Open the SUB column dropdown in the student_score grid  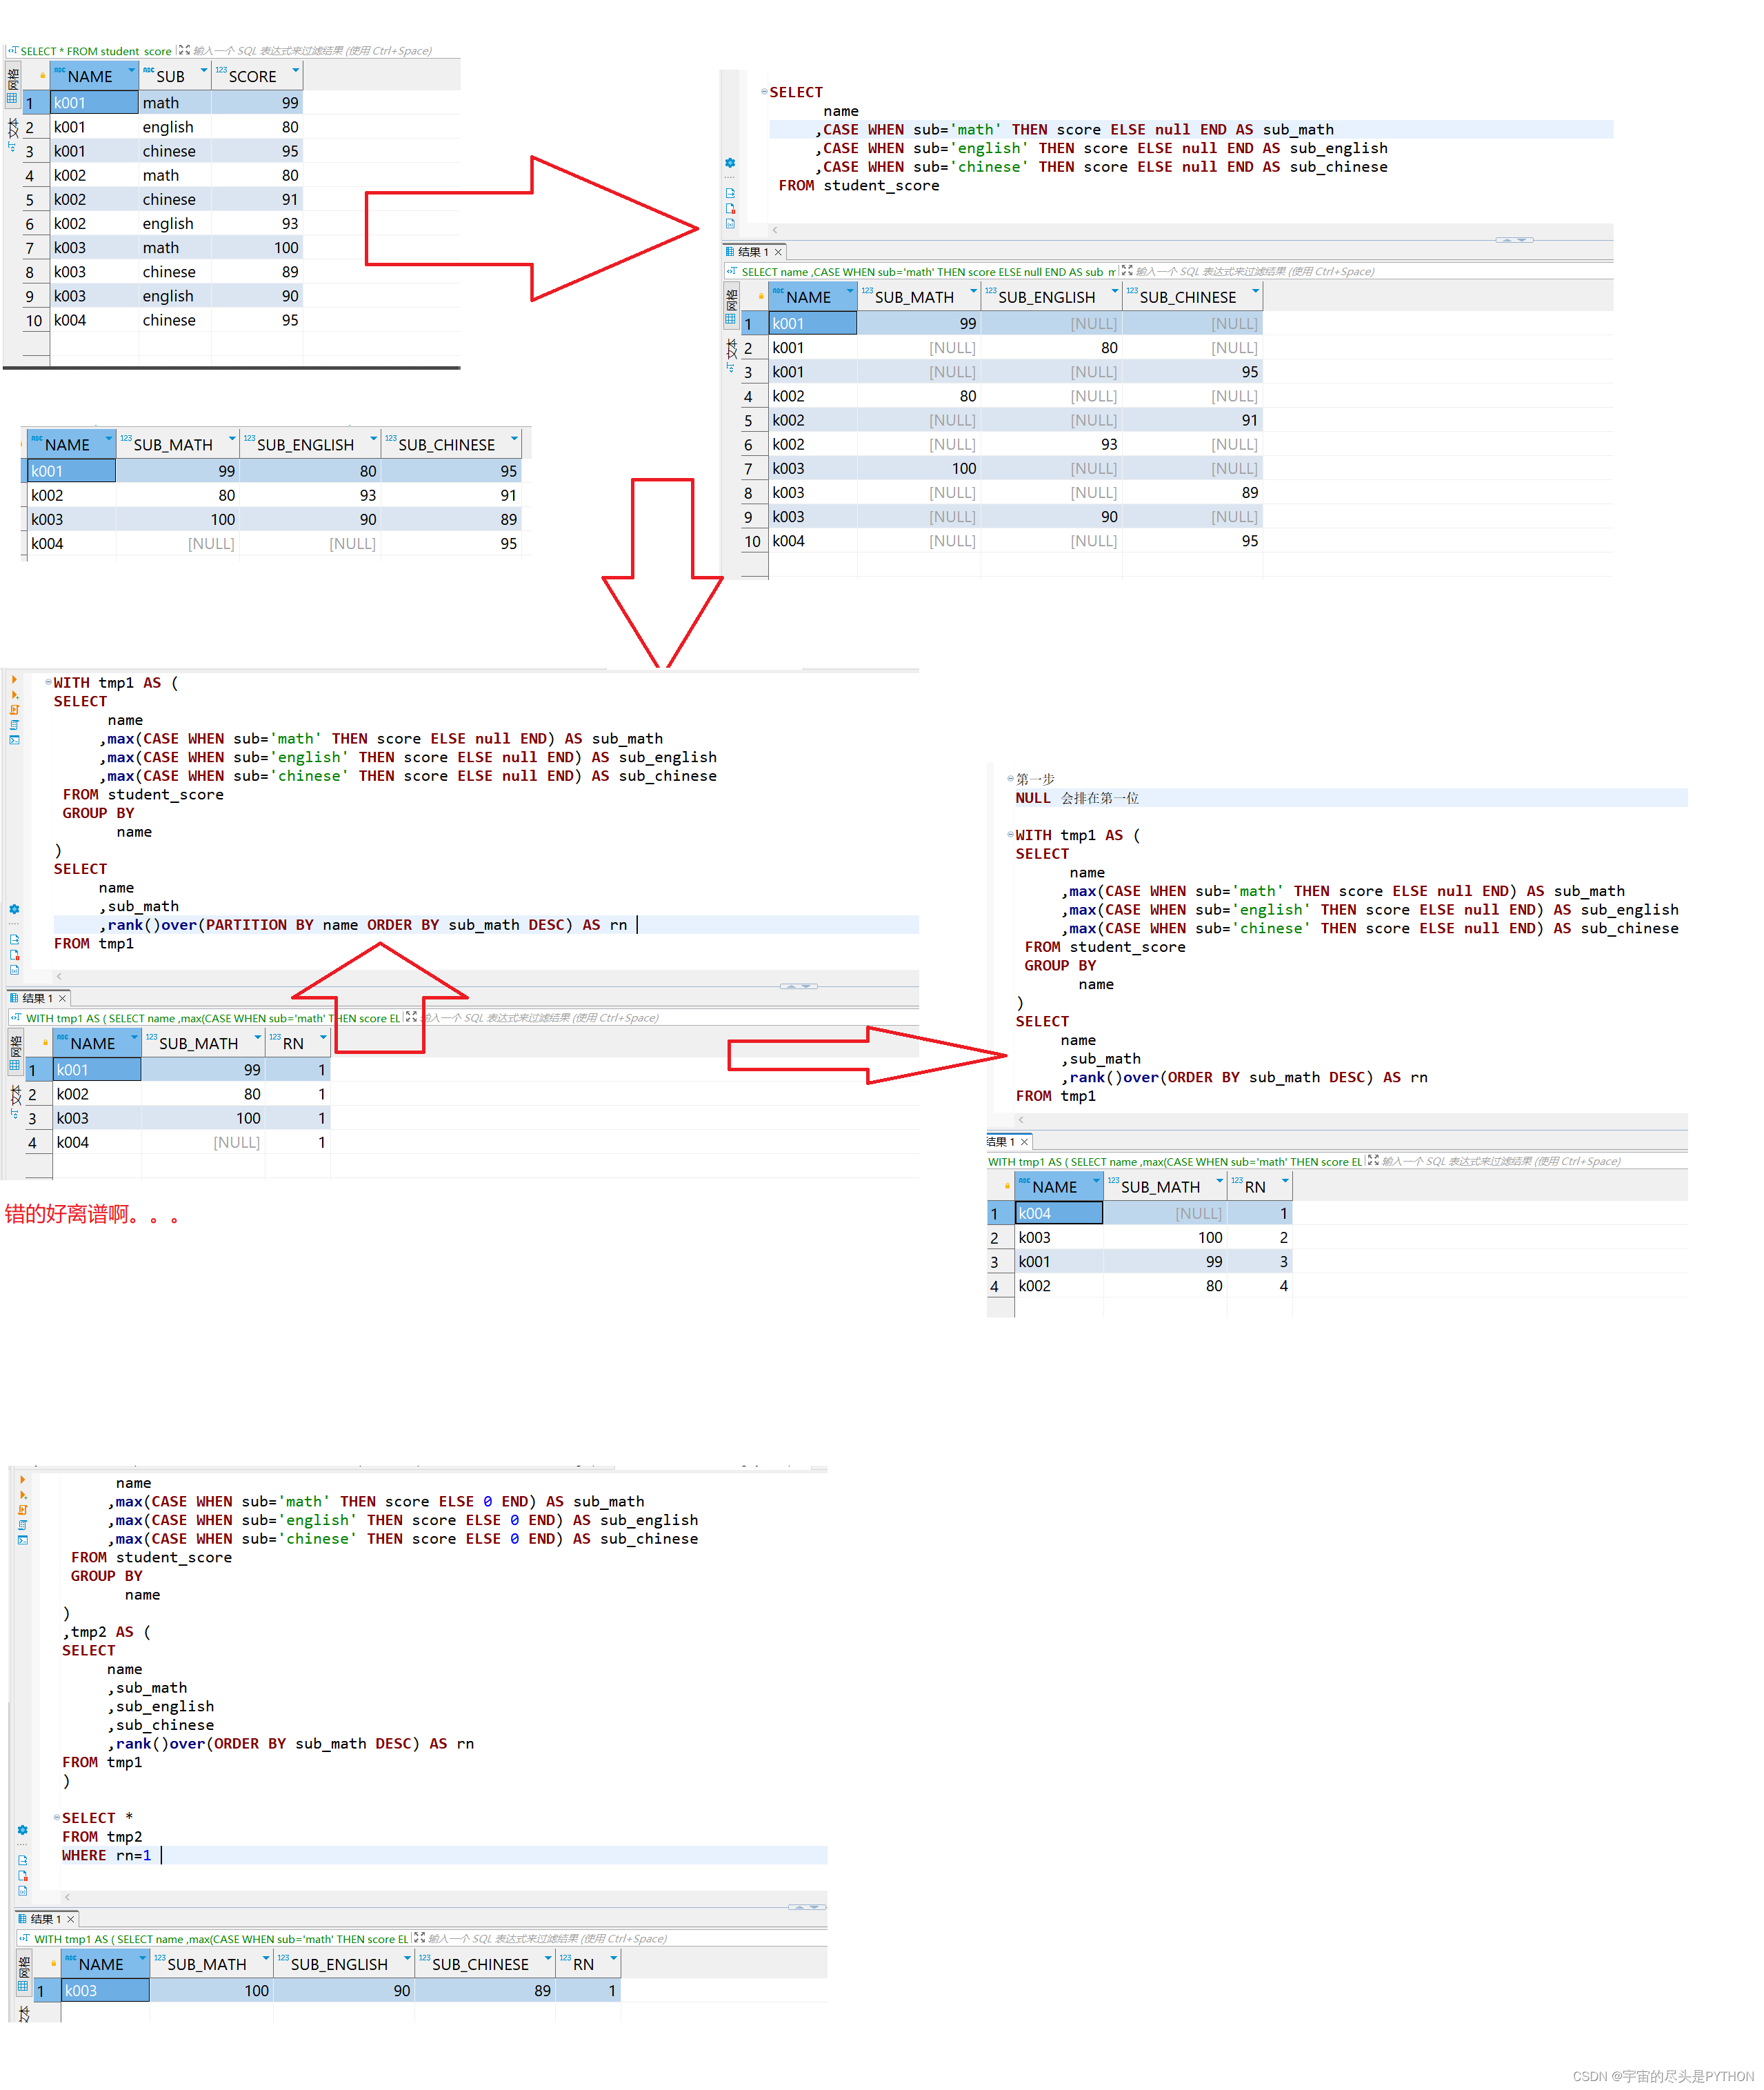click(x=204, y=70)
